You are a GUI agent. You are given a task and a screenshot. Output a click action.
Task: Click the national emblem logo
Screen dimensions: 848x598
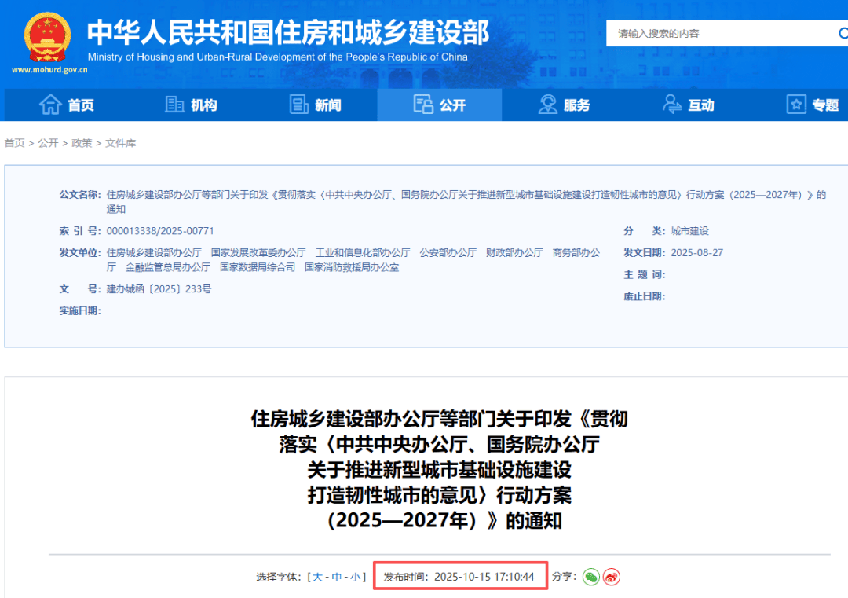pos(47,37)
